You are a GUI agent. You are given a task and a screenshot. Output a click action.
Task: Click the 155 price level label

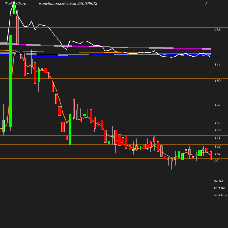218,105
